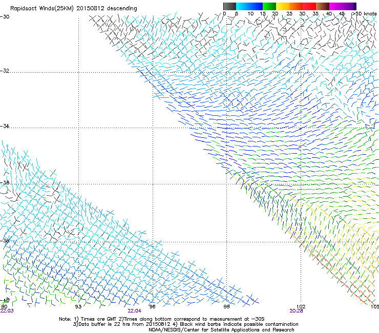Click the note line 'Data buffer is 22 hrs'
The width and height of the screenshot is (379, 333).
pos(185,324)
